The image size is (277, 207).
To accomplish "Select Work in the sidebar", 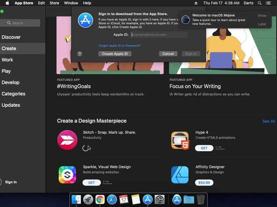I will (7, 60).
